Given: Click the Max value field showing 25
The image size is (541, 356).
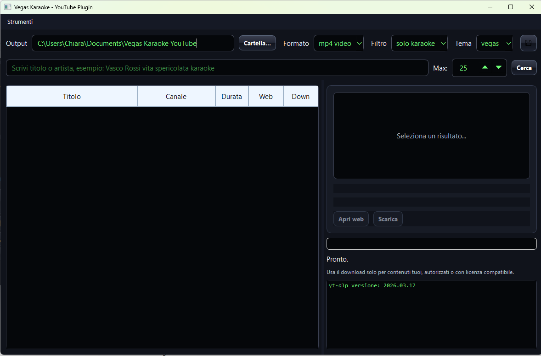Looking at the screenshot, I should tap(464, 68).
